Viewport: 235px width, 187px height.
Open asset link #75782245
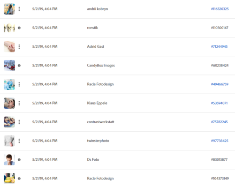click(x=219, y=122)
